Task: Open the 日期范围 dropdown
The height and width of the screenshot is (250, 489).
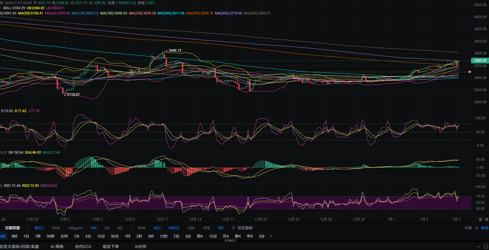Action: [x=14, y=228]
